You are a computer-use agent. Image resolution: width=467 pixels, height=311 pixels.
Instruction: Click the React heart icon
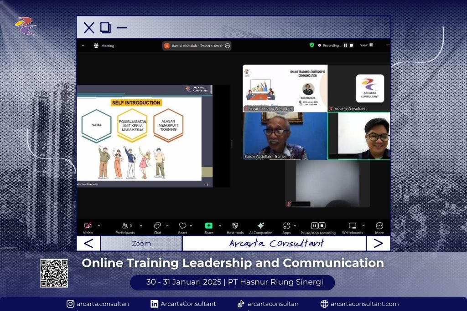coord(182,226)
